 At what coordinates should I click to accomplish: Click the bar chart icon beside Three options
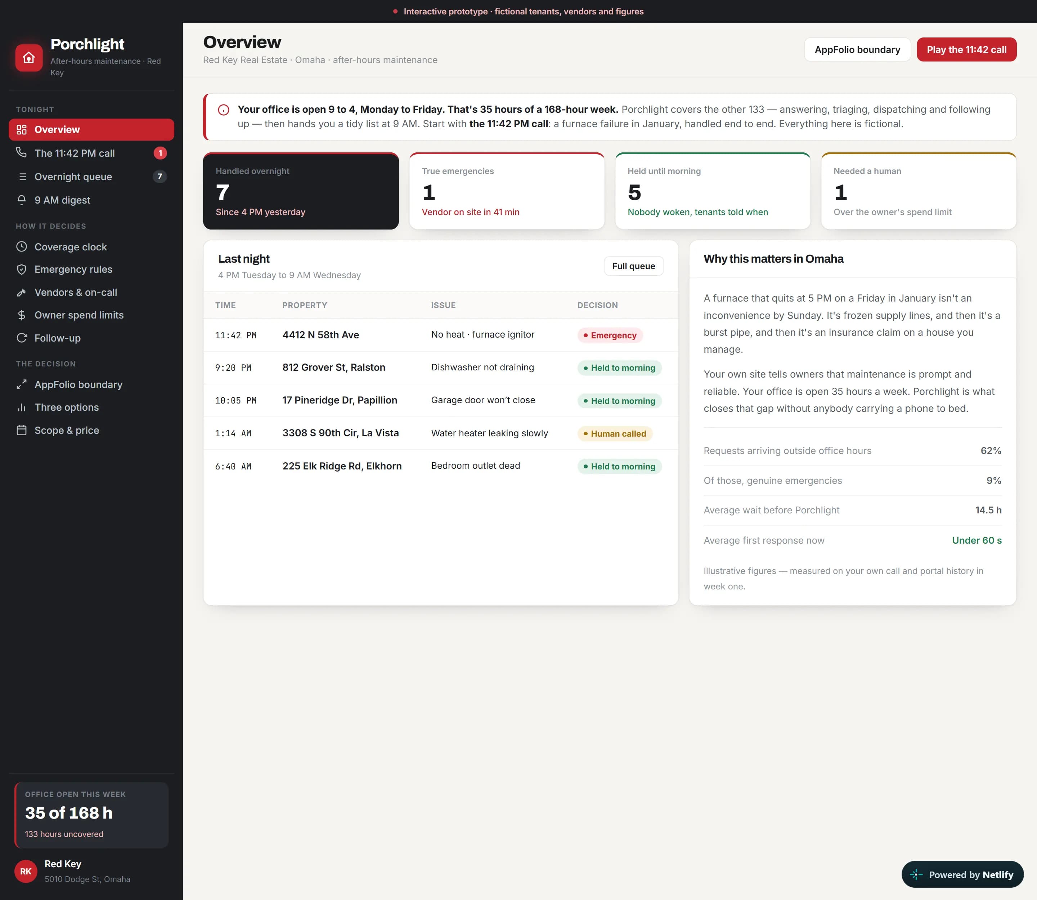tap(22, 407)
